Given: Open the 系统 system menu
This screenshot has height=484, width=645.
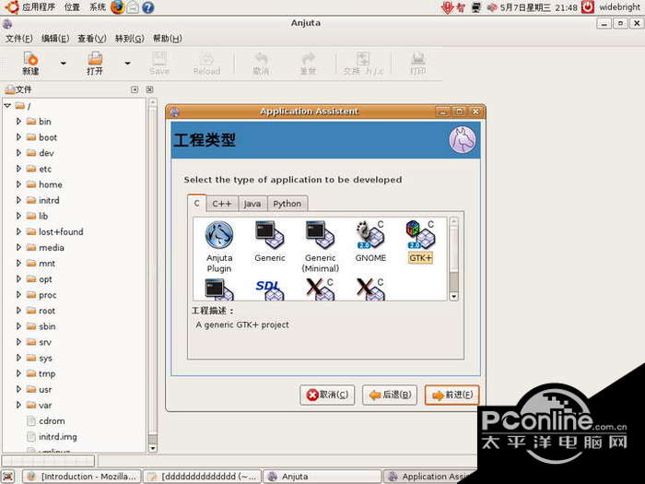Looking at the screenshot, I should (x=98, y=7).
